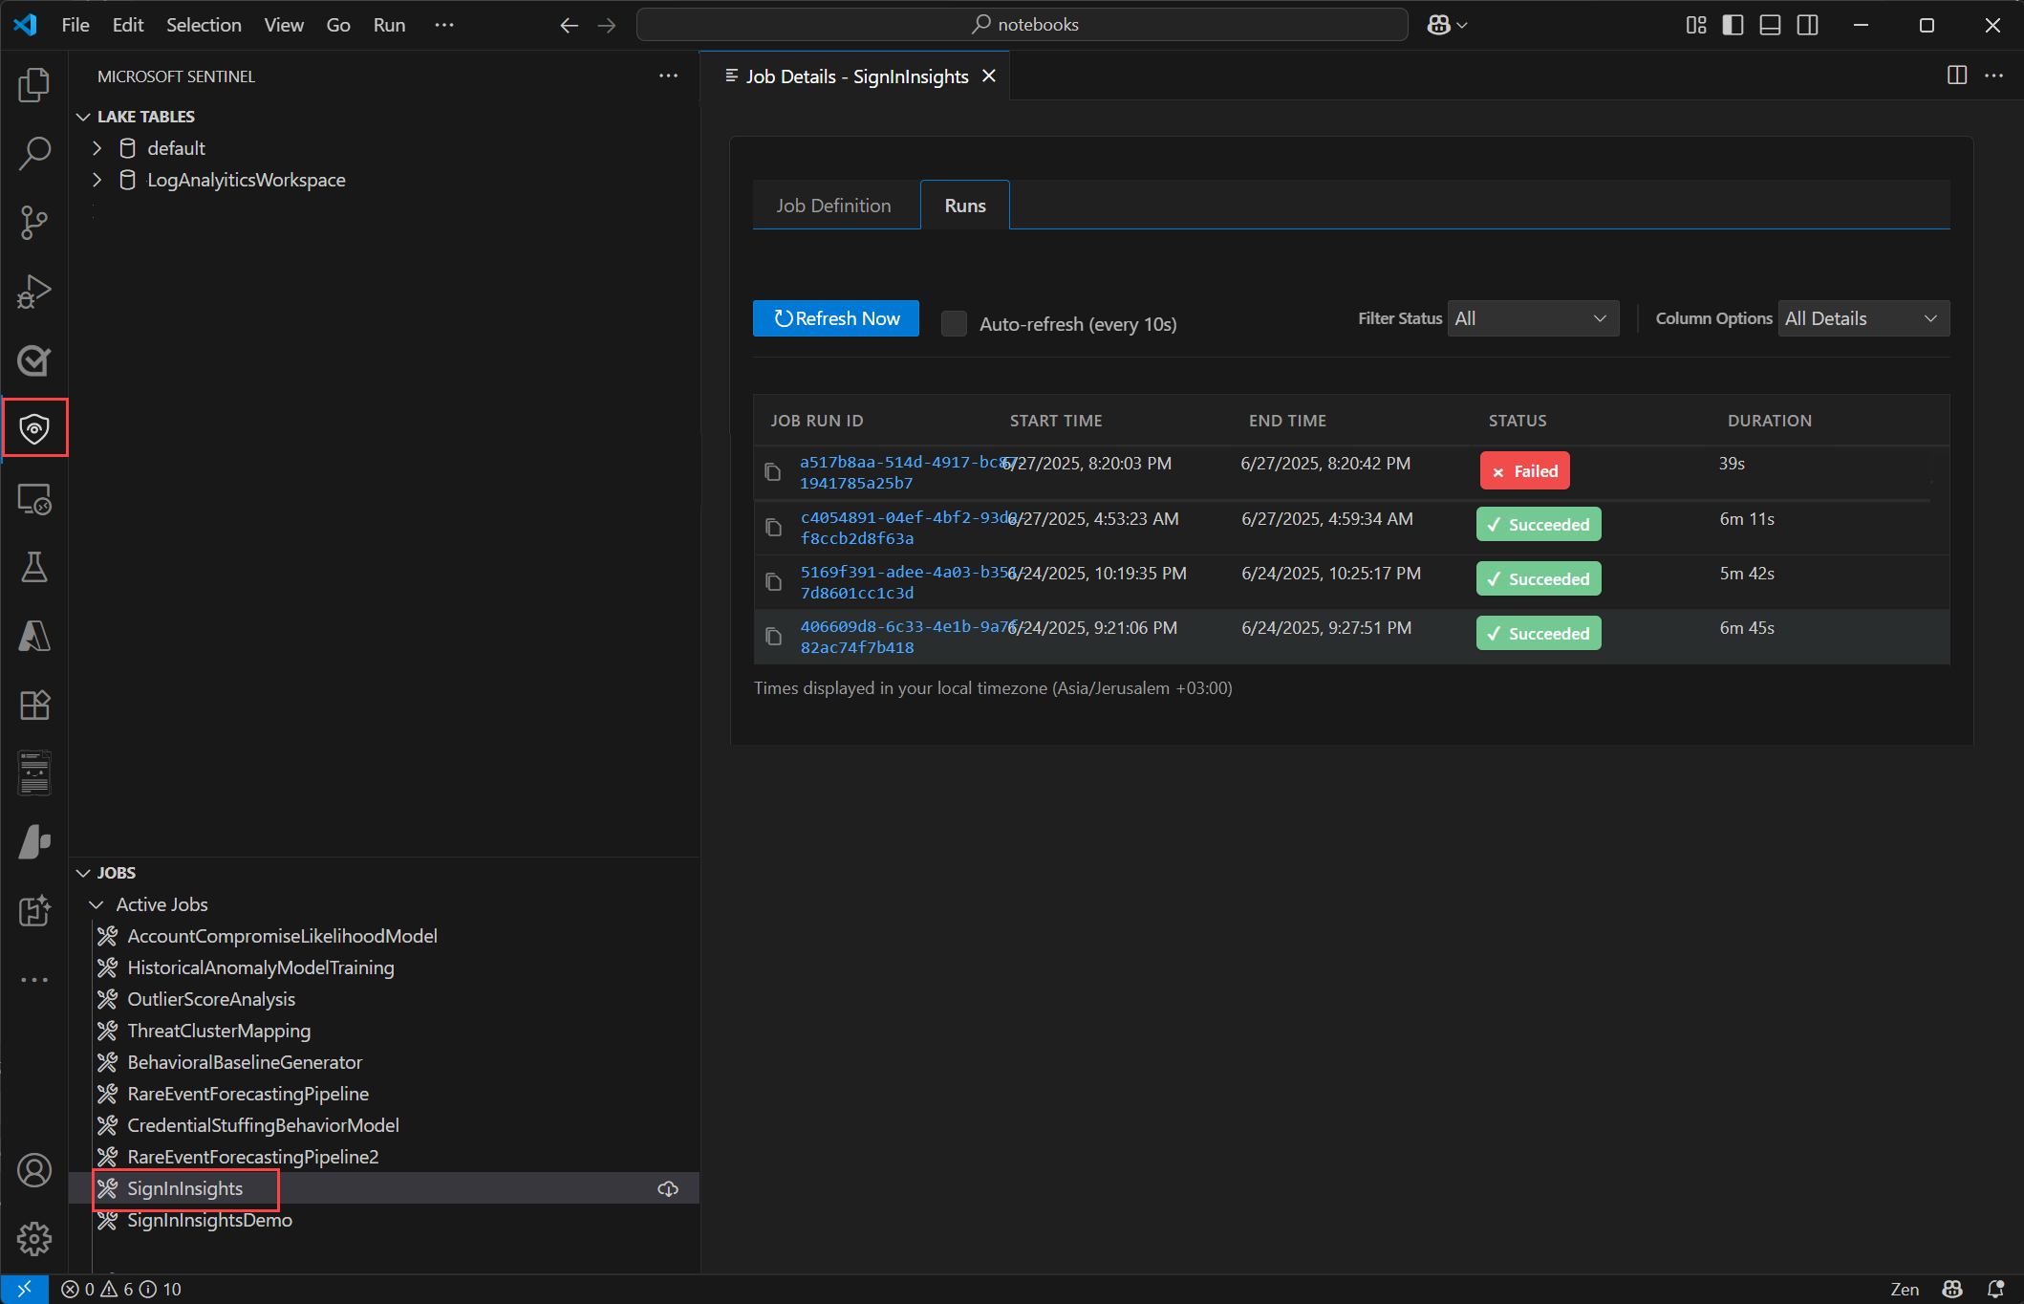Screen dimensions: 2024x1304
Task: Toggle the bottom panel layout icon
Action: 1770,25
